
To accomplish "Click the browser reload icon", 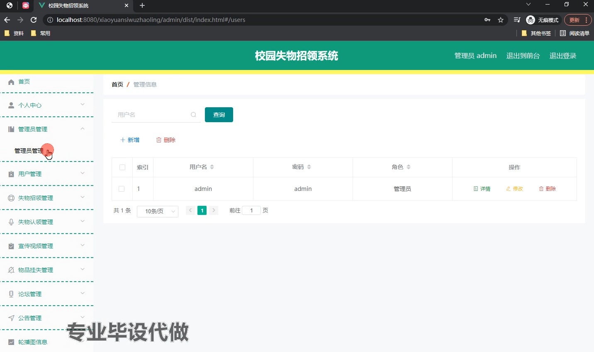I will click(x=34, y=20).
